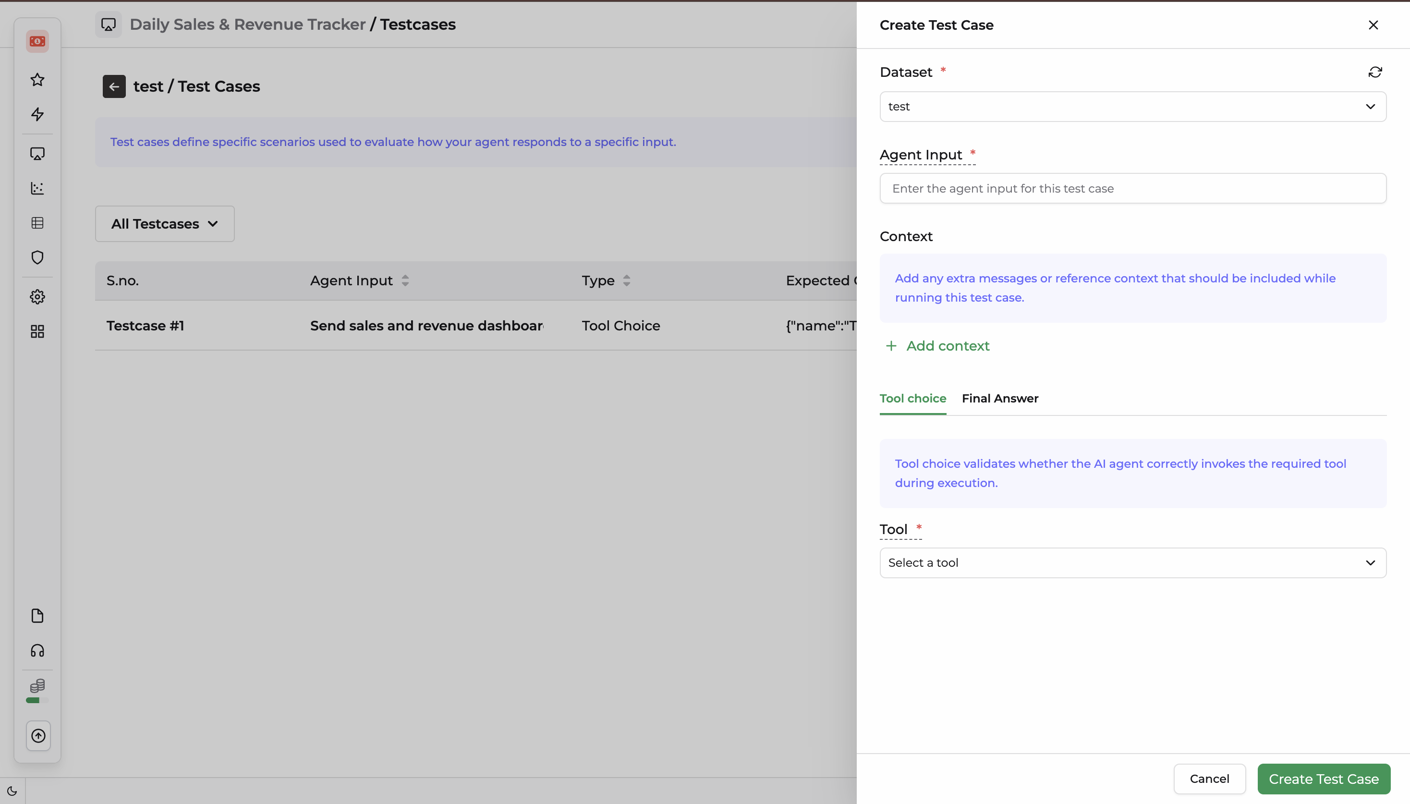Viewport: 1410px width, 804px height.
Task: Click the breadcrumb screen icon in header
Action: 108,25
